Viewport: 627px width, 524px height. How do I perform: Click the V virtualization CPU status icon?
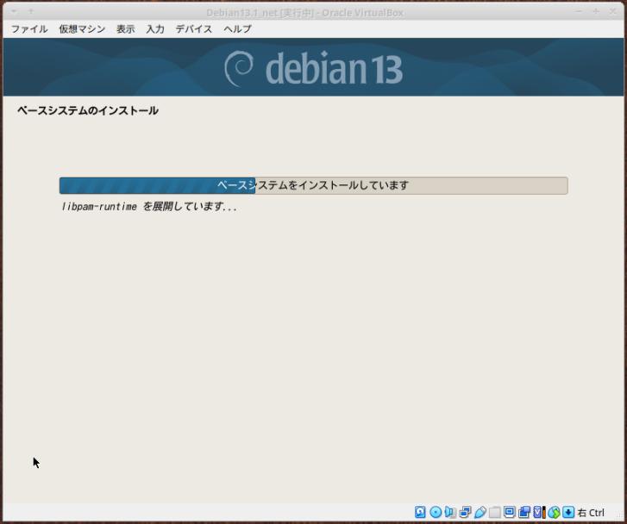coord(539,512)
